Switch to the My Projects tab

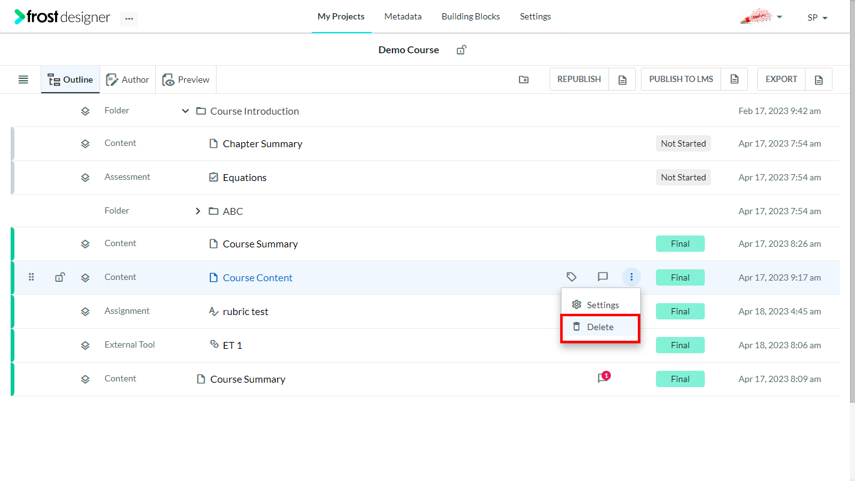tap(341, 17)
